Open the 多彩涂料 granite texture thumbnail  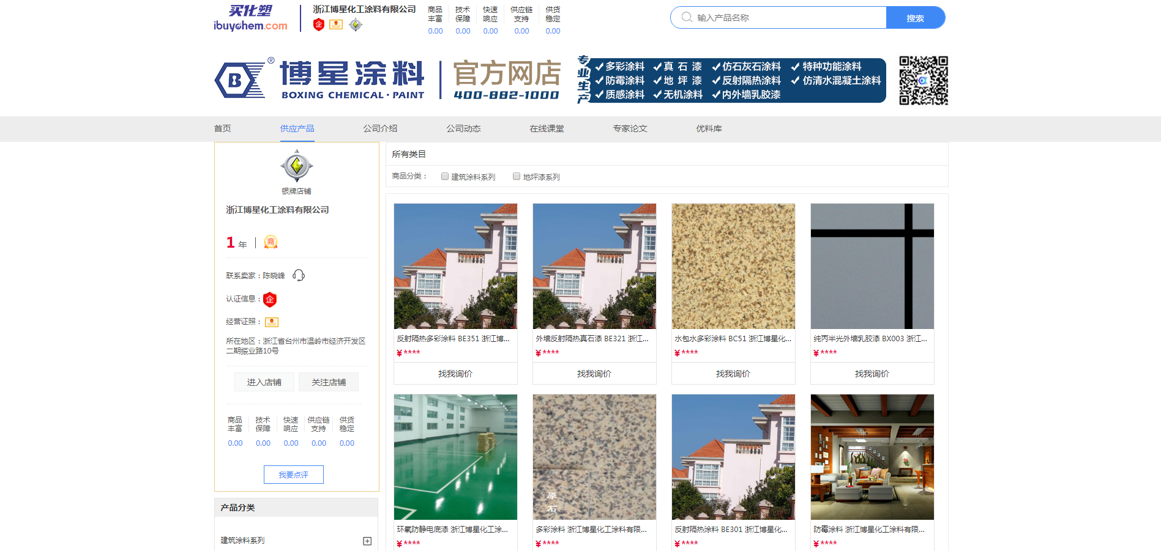[594, 457]
